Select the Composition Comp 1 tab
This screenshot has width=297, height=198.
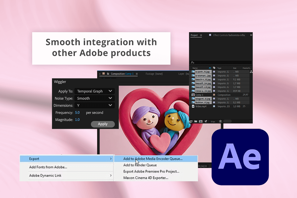122,74
